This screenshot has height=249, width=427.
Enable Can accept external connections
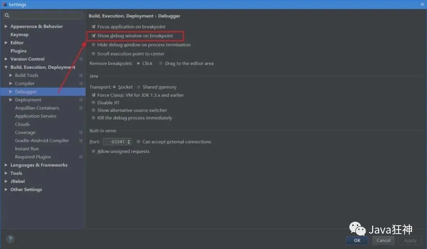tap(138, 142)
